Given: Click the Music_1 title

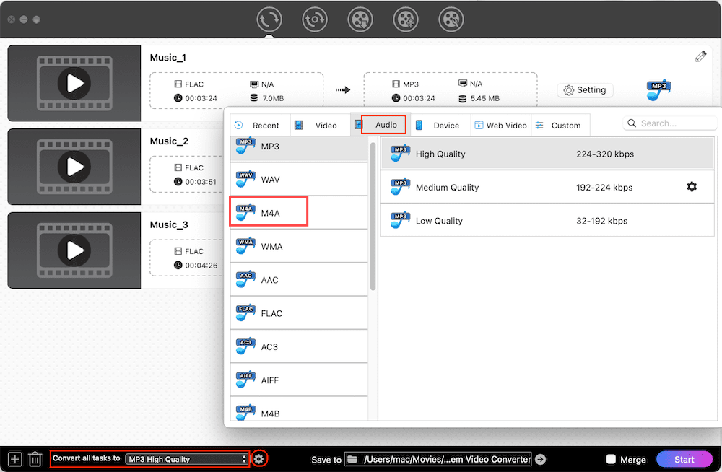Looking at the screenshot, I should click(x=168, y=58).
